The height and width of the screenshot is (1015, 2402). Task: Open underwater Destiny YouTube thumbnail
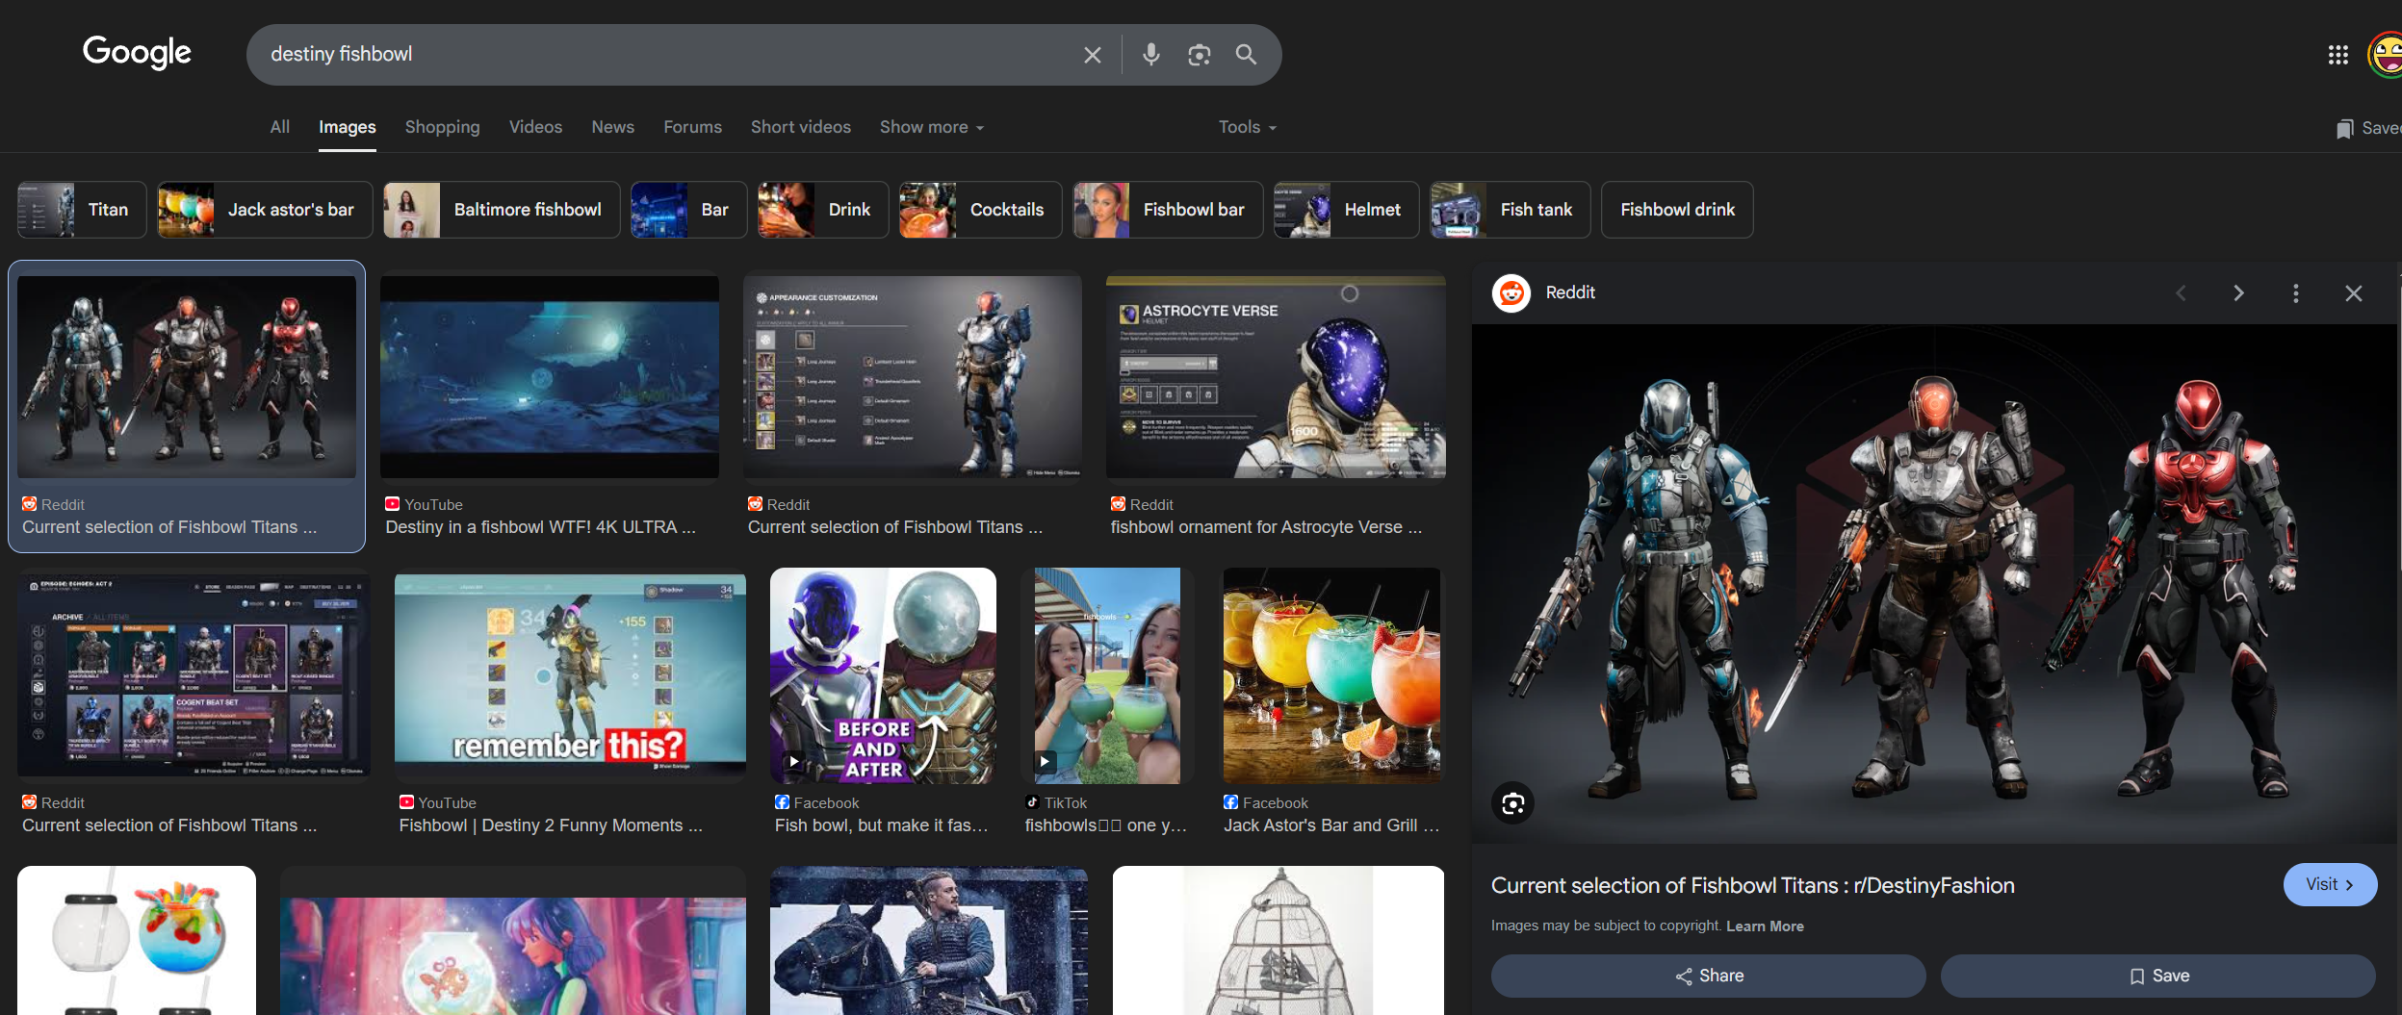pos(550,377)
